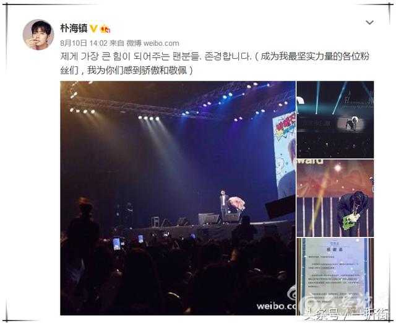The image size is (396, 325).
Task: Open the thumbnail with blue light beams
Action: pos(335,120)
